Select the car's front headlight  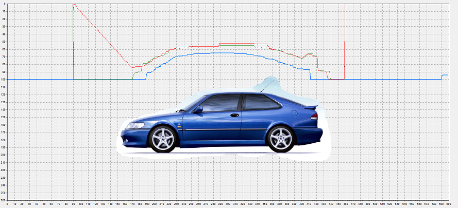pos(135,125)
